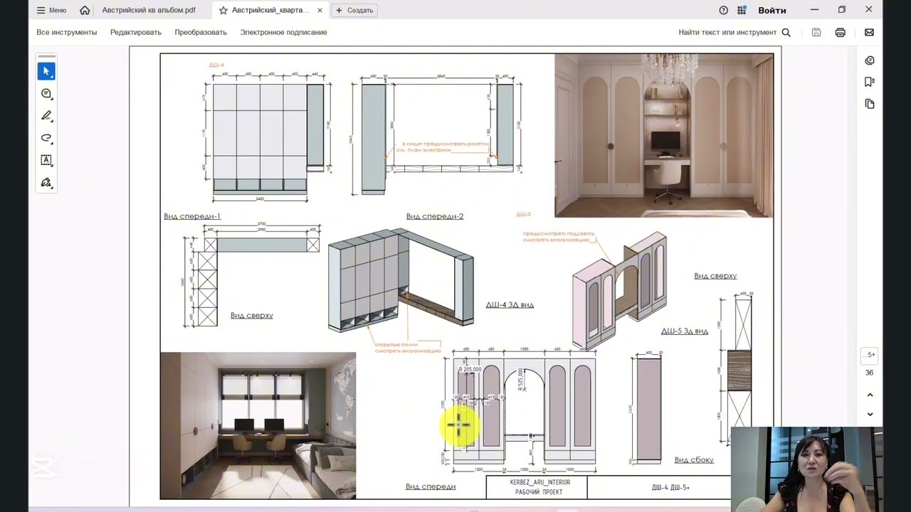This screenshot has height=512, width=911.
Task: Close the Австрийский_кварта tab
Action: click(x=320, y=10)
